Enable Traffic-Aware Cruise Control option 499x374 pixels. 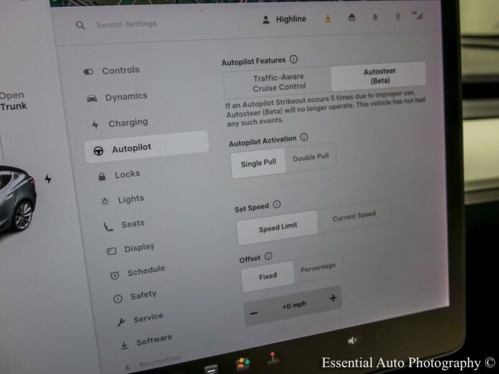279,83
